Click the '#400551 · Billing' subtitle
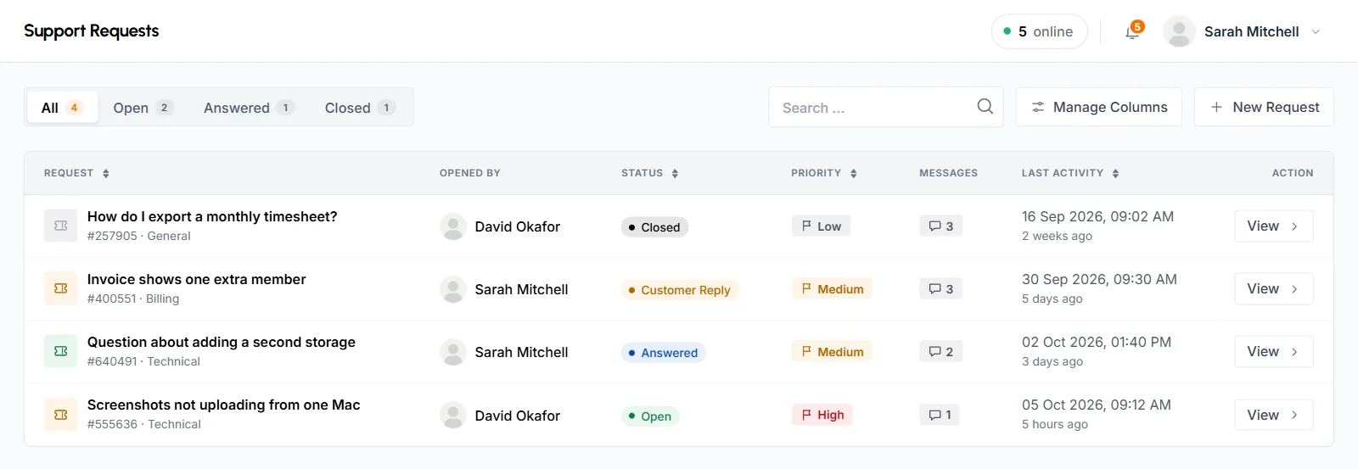Image resolution: width=1358 pixels, height=469 pixels. click(x=133, y=299)
